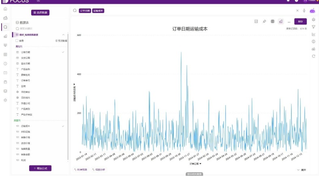
Task: Click the 增加公式 add formula button
Action: (40, 168)
